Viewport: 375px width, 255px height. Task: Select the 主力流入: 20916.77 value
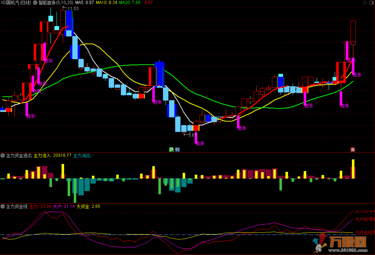pos(53,156)
